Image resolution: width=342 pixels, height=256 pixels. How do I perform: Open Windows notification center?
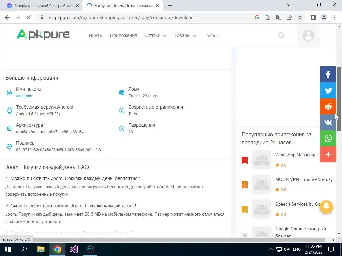(x=331, y=249)
